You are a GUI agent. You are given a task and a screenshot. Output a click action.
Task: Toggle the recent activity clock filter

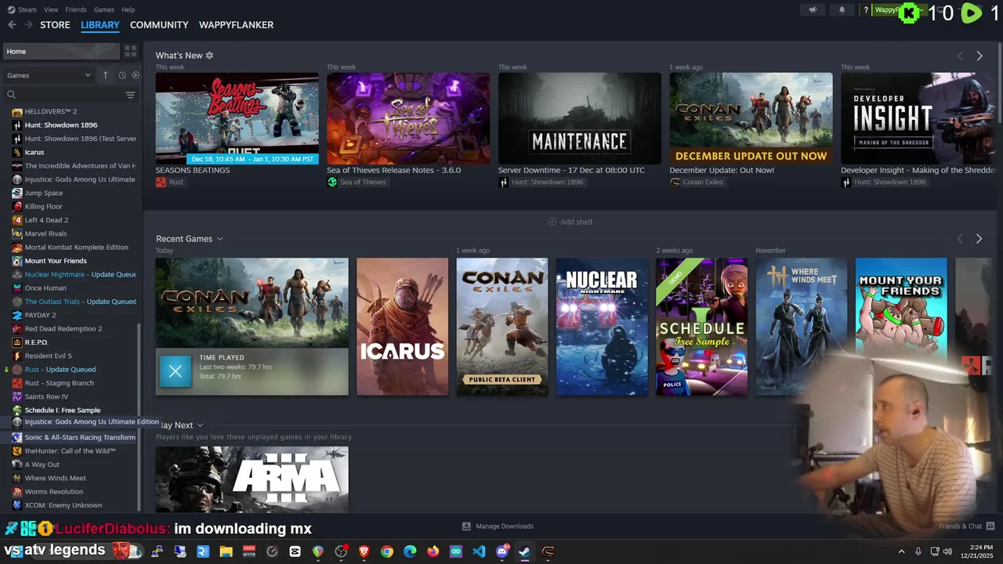pyautogui.click(x=122, y=75)
